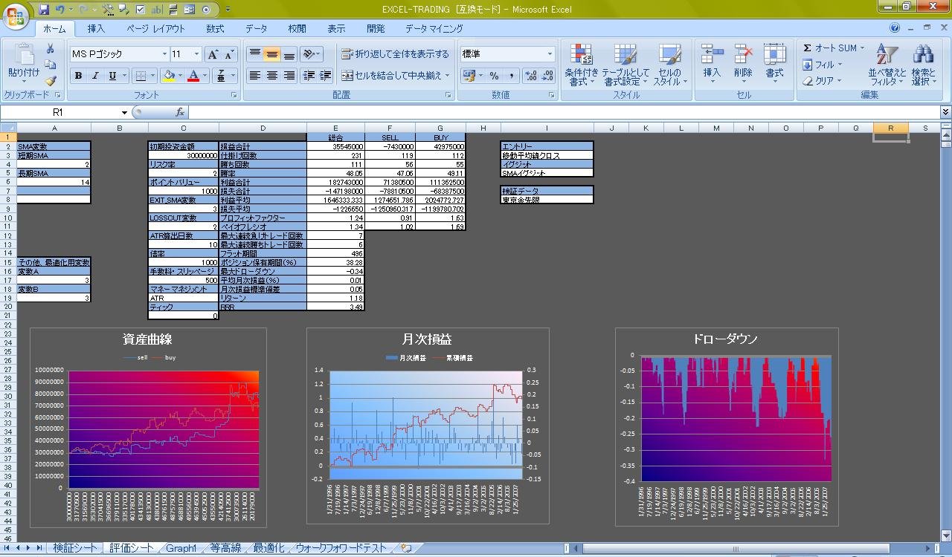The width and height of the screenshot is (952, 557).
Task: Toggle Bold formatting
Action: 78,76
